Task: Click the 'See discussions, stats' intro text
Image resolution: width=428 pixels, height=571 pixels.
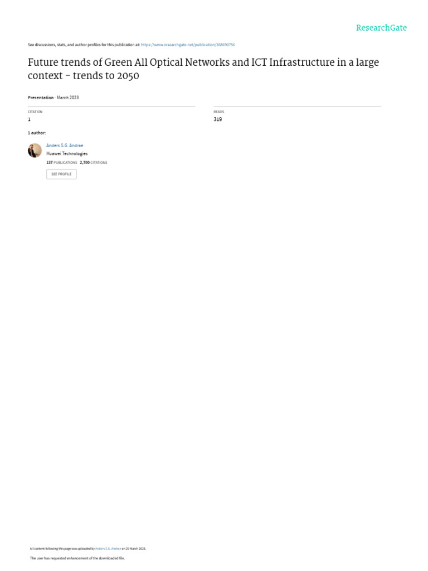Action: coord(84,45)
